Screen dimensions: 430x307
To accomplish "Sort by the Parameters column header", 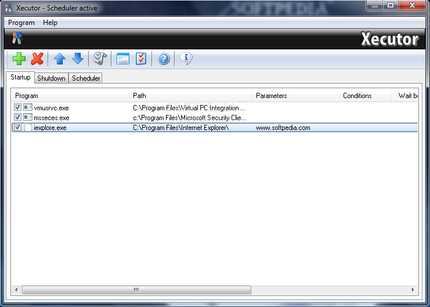I will click(x=295, y=96).
